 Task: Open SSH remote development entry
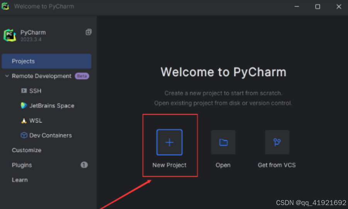35,91
